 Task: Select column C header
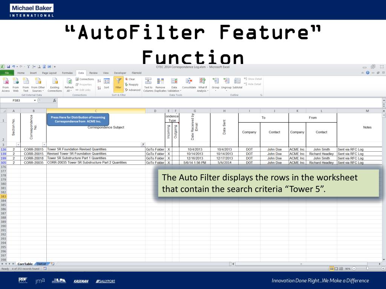coord(96,111)
